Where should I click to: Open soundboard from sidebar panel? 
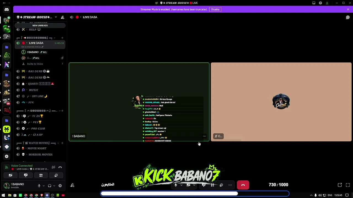pos(56,175)
